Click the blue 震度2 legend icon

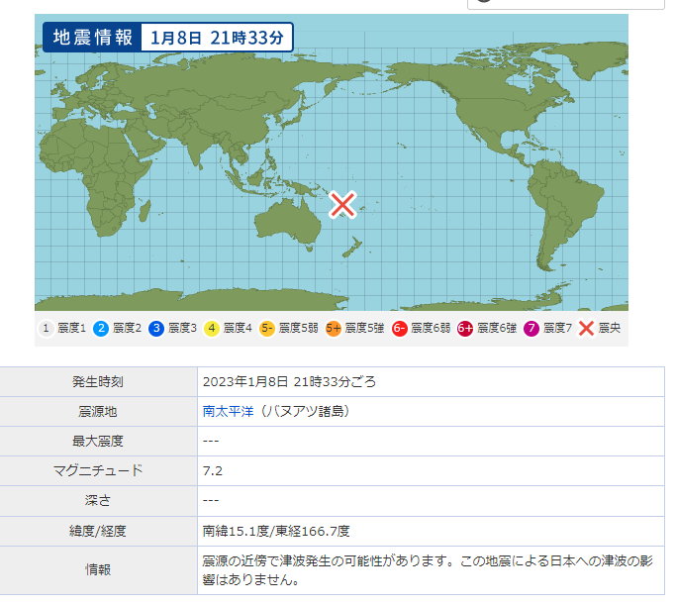(101, 329)
